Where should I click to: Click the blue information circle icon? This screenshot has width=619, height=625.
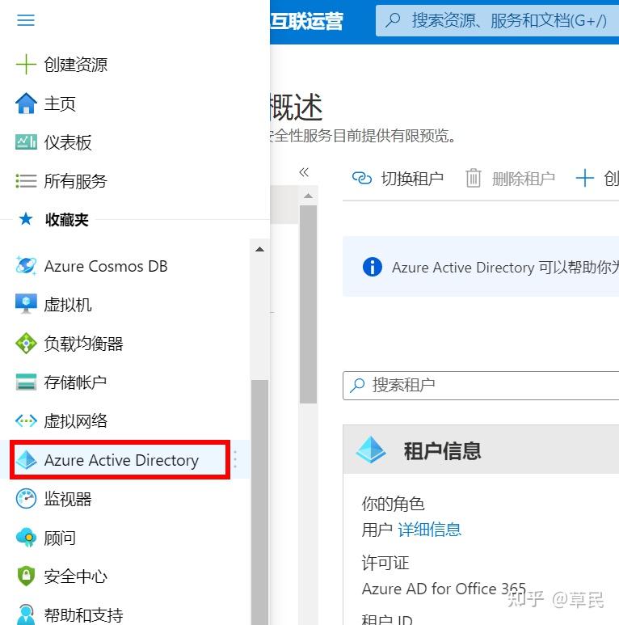[372, 267]
